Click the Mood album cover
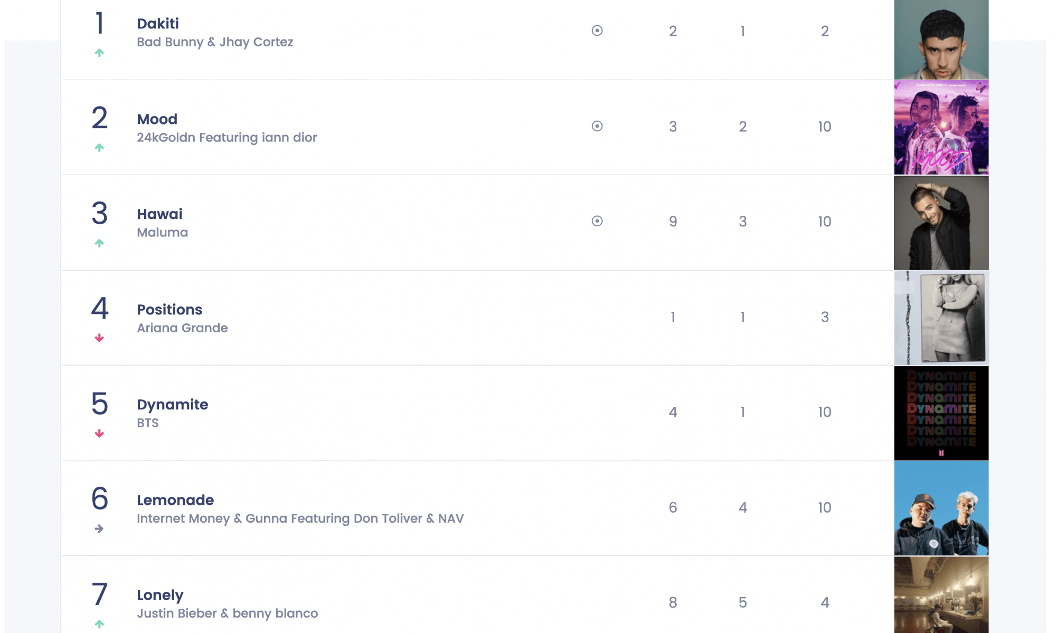The height and width of the screenshot is (633, 1056). pos(941,128)
